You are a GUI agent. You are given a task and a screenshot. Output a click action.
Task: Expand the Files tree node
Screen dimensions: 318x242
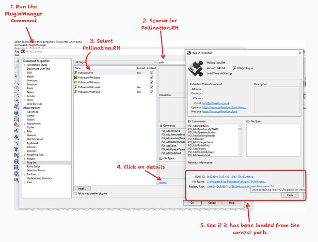pyautogui.click(x=25, y=132)
